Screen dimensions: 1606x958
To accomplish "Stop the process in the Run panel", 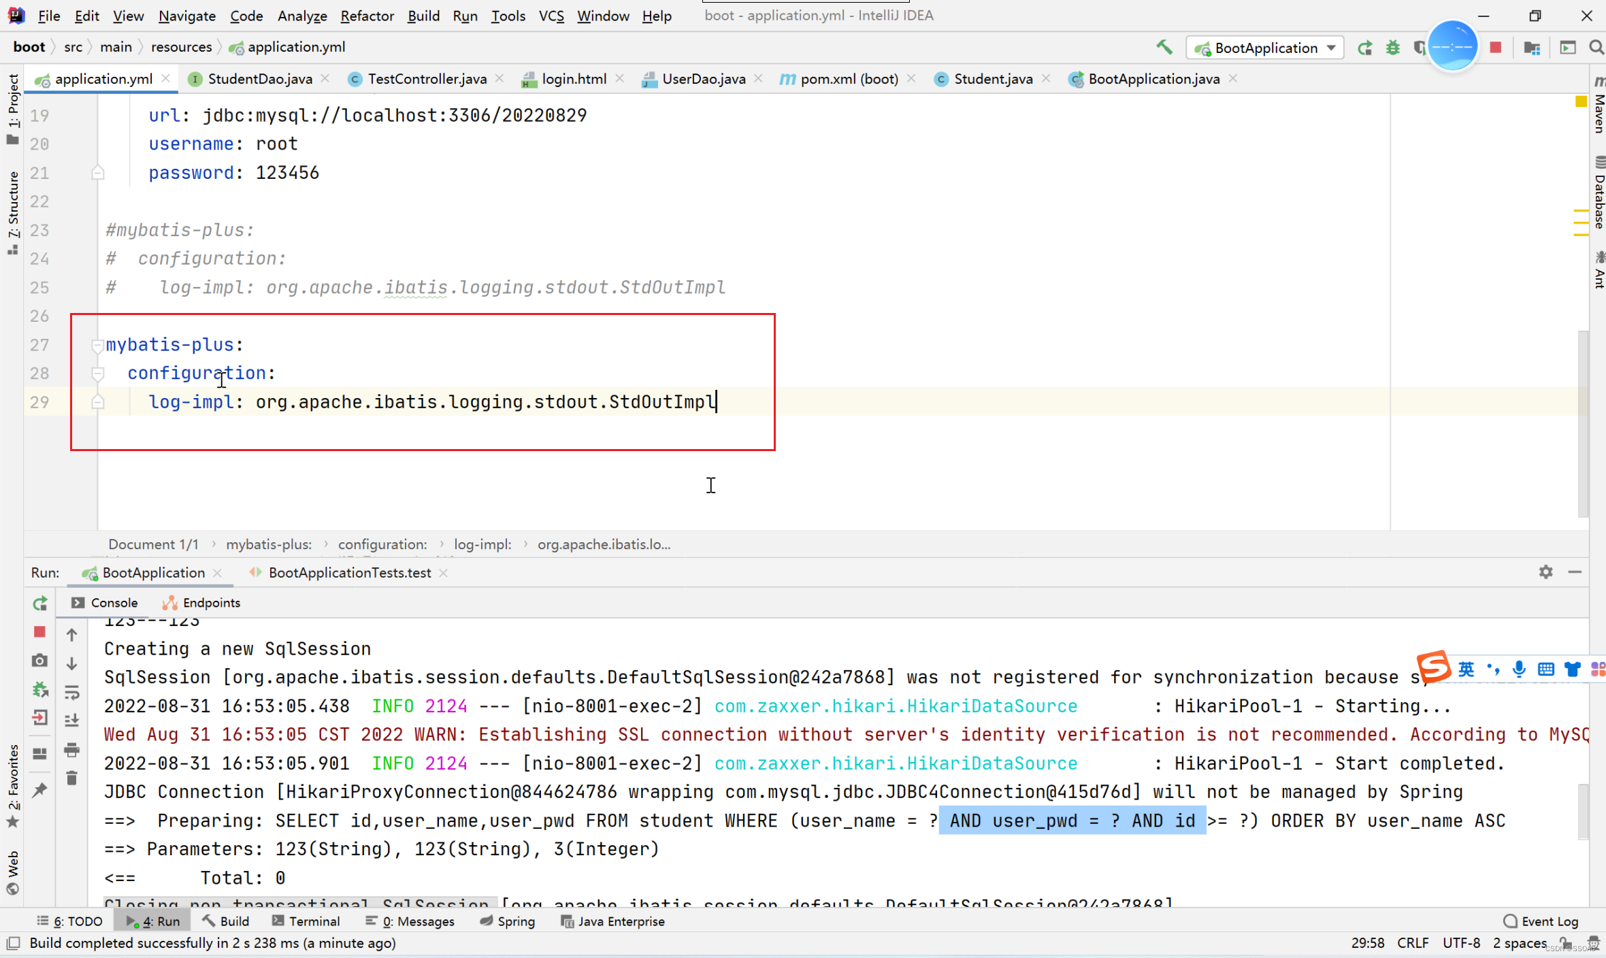I will click(x=40, y=632).
